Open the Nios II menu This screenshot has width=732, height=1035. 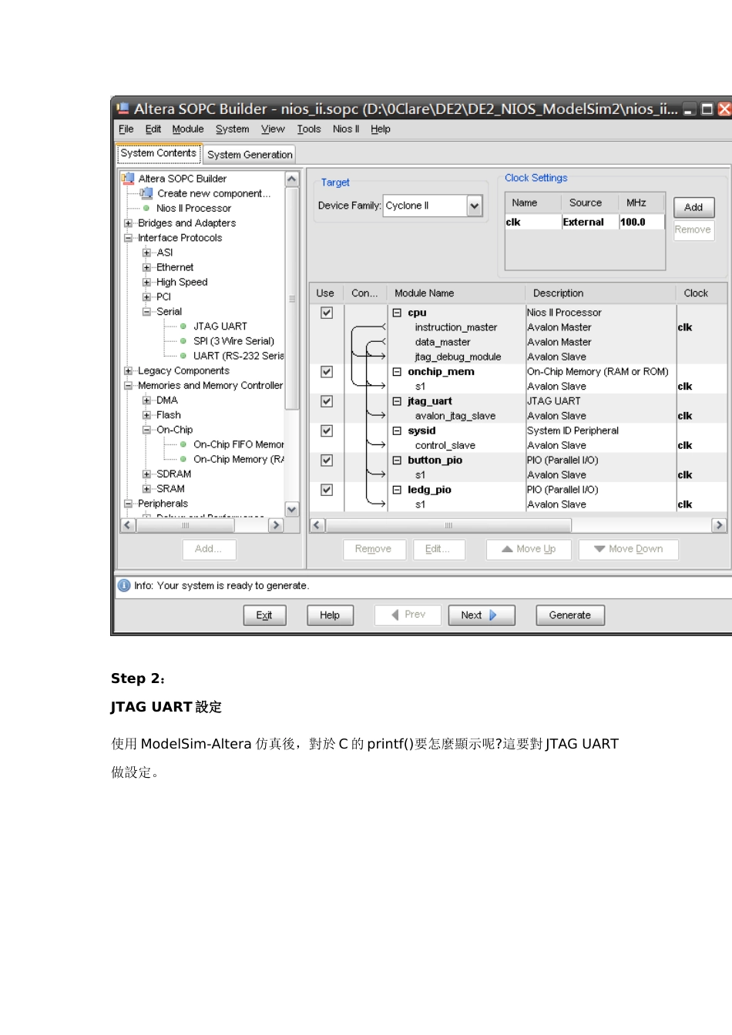[x=346, y=129]
